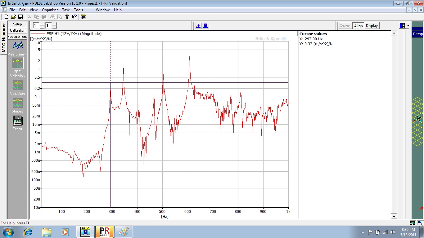This screenshot has width=424, height=238.
Task: Click the Paste clipboard icon
Action: (x=44, y=17)
